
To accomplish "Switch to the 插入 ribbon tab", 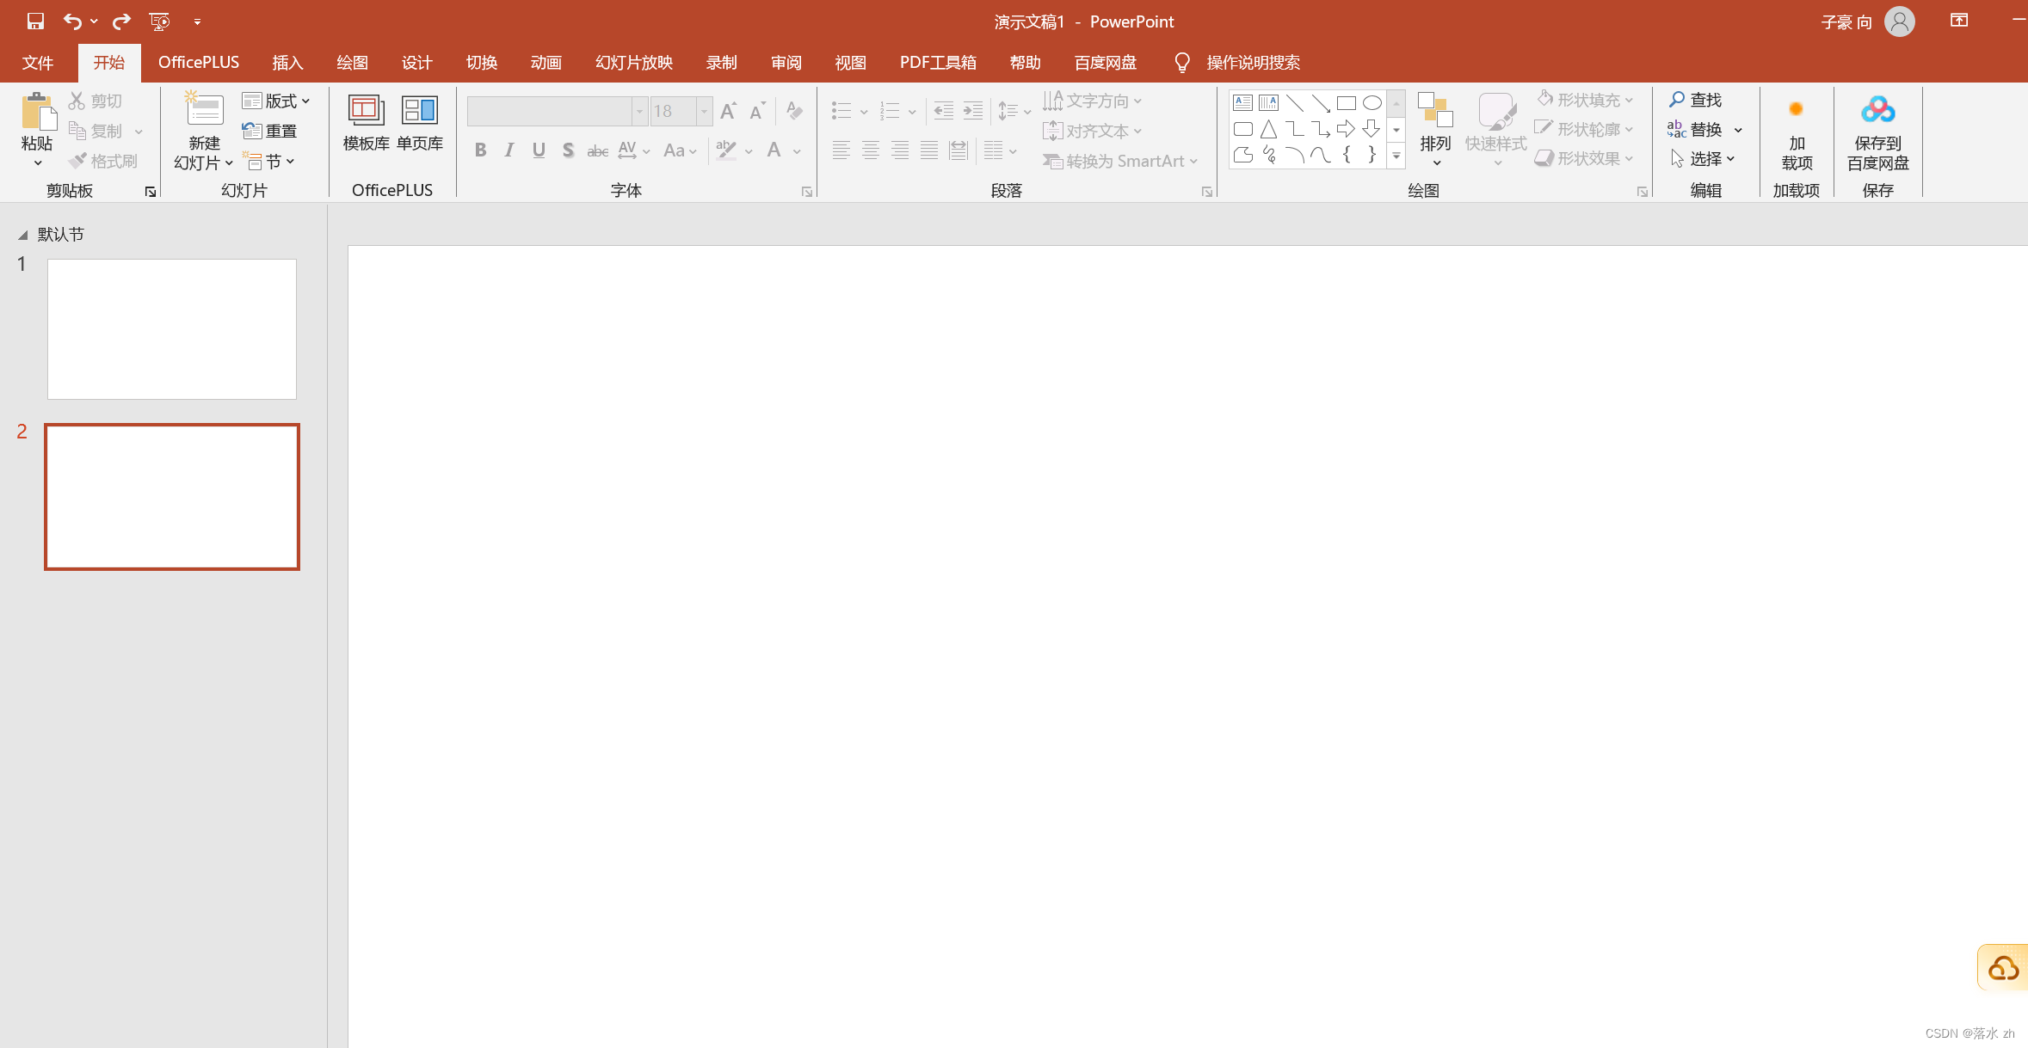I will (x=287, y=63).
